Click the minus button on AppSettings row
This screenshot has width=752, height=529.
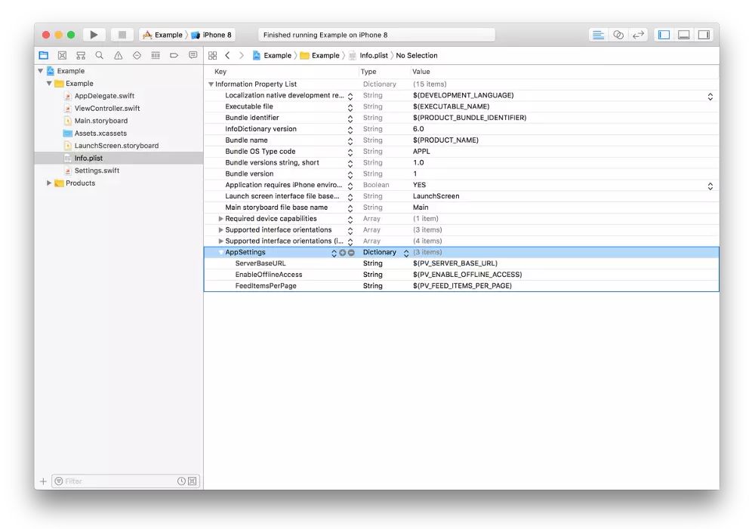click(x=351, y=253)
